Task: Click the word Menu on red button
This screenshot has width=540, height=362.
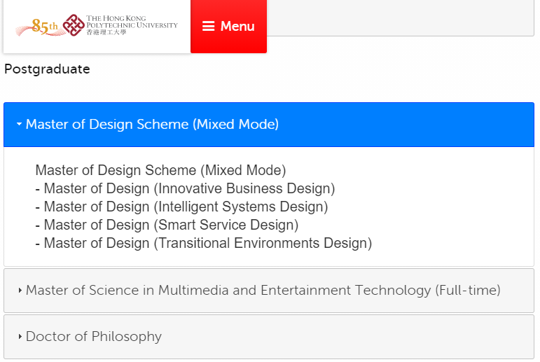Action: click(x=237, y=27)
